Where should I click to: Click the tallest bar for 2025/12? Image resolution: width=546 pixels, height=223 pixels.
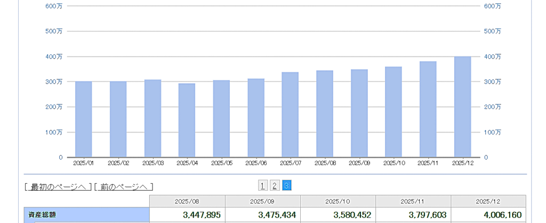[x=462, y=106]
